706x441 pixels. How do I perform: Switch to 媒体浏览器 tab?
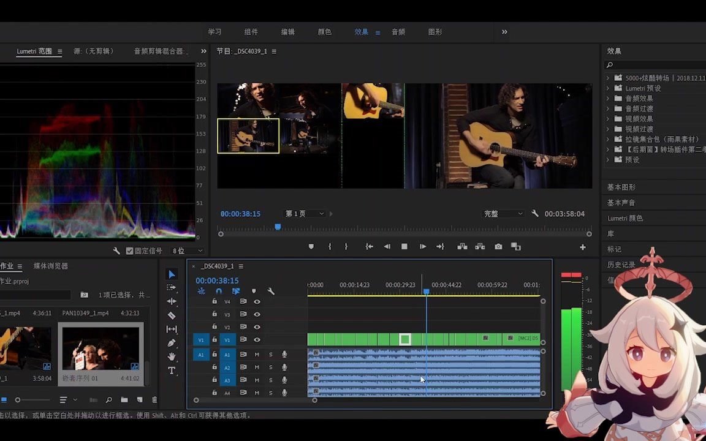click(50, 266)
